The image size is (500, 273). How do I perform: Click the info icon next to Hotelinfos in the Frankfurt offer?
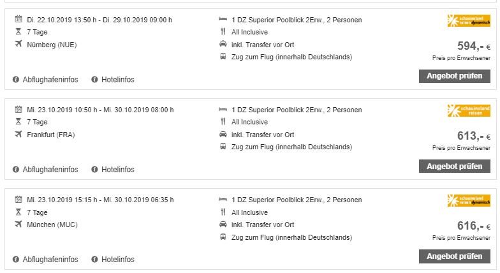click(95, 170)
